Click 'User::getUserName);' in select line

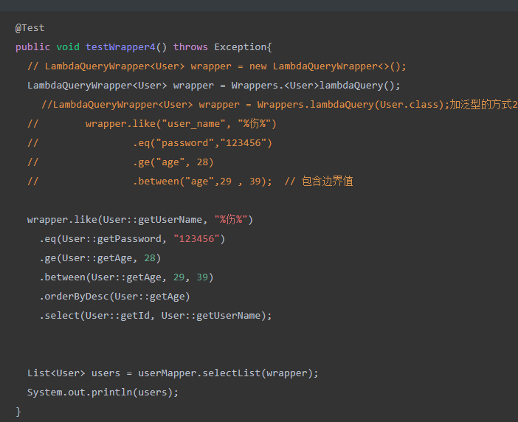(x=216, y=315)
